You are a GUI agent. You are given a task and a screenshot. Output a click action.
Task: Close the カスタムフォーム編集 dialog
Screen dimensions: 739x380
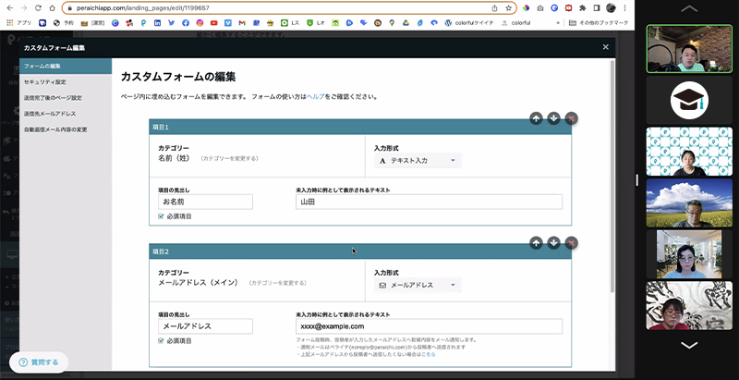[605, 47]
